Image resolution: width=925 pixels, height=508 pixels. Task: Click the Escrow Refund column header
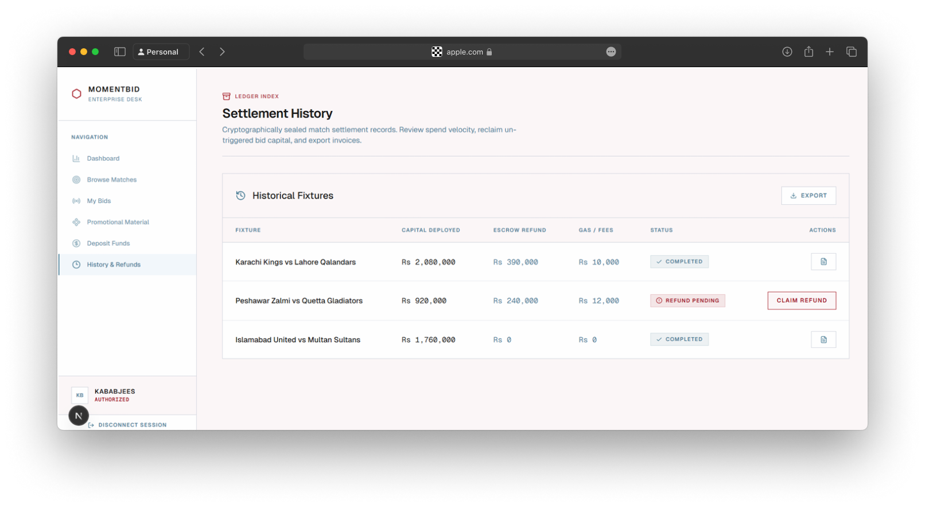pos(520,230)
